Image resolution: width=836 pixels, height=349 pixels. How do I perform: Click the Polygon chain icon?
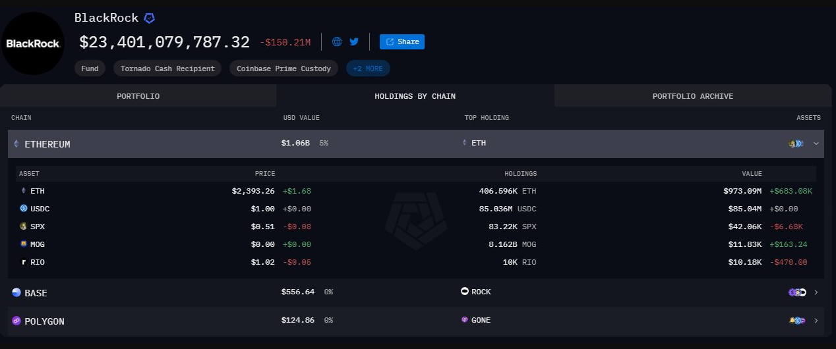(x=16, y=321)
